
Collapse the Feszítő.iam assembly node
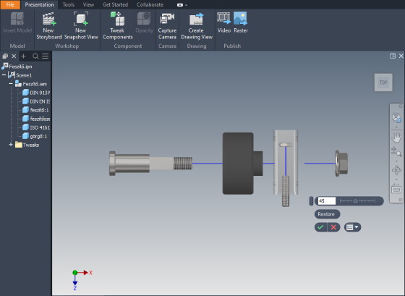(11, 84)
